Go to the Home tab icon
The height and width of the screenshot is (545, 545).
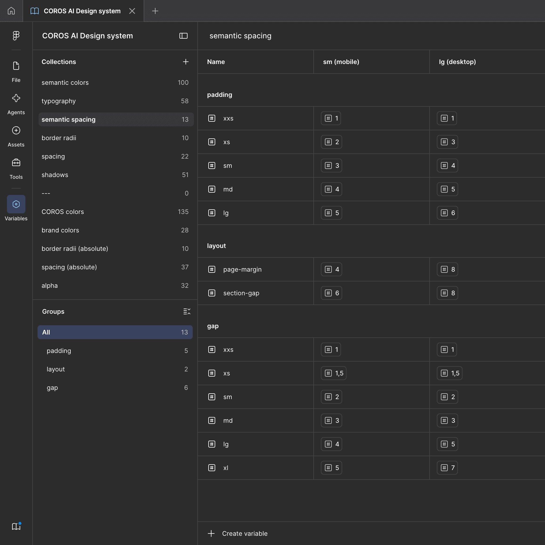[x=11, y=11]
